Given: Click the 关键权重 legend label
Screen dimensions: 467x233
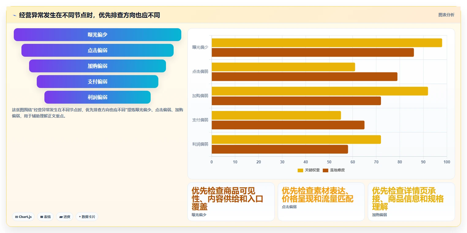Looking at the screenshot, I should (x=312, y=170).
